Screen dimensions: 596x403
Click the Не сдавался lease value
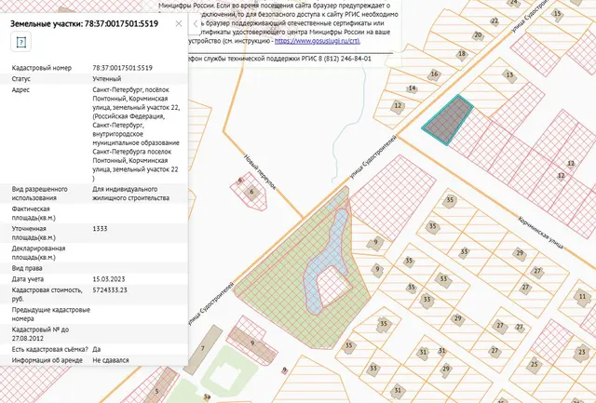coord(111,360)
